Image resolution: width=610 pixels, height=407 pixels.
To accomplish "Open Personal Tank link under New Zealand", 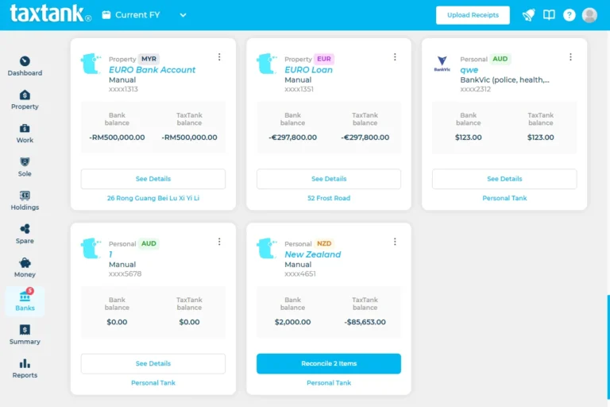I will (x=329, y=382).
